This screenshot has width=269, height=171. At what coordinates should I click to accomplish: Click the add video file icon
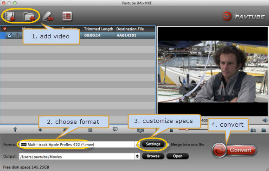pyautogui.click(x=10, y=16)
